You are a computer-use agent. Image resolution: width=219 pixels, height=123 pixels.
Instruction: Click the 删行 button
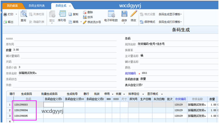tap(86, 94)
